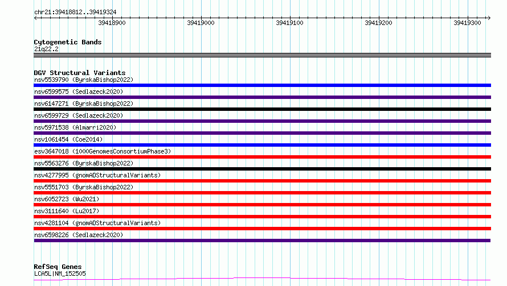Click ruler position 39419300
Viewport: 507px width, 286px height.
pos(468,23)
